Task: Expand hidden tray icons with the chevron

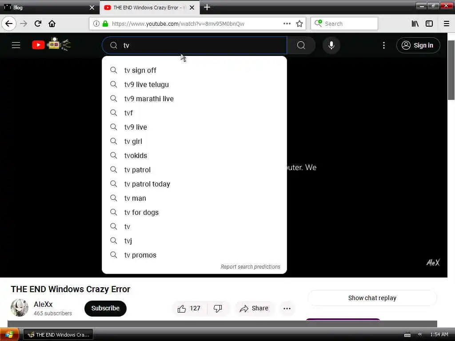Action: 420,334
